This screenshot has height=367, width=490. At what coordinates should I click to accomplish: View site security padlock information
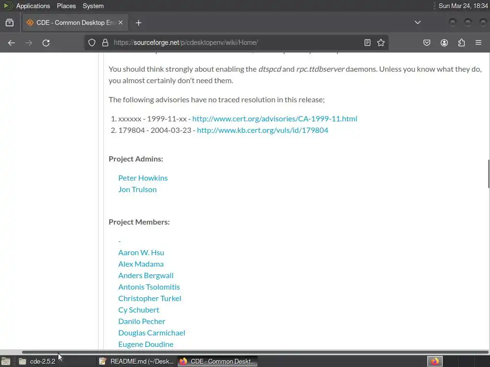tap(105, 43)
